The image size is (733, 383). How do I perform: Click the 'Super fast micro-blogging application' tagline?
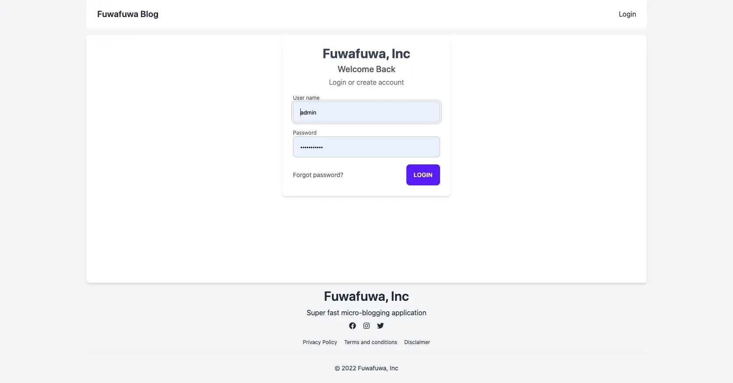coord(366,313)
